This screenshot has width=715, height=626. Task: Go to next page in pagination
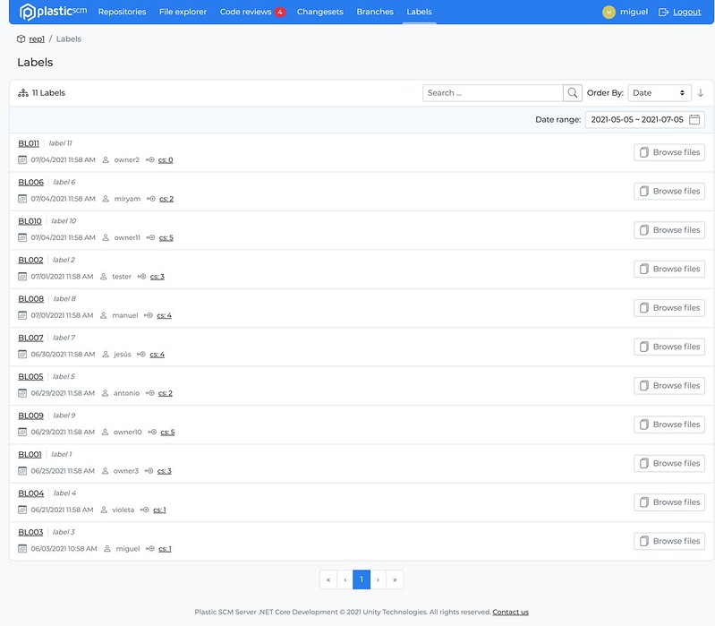point(378,580)
